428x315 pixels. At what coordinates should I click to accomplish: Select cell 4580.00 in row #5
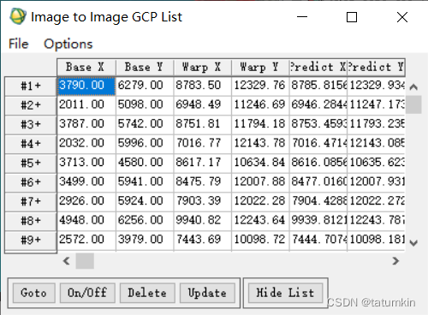click(145, 163)
